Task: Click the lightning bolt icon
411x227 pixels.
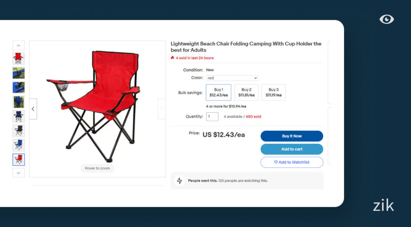Action: coord(179,181)
